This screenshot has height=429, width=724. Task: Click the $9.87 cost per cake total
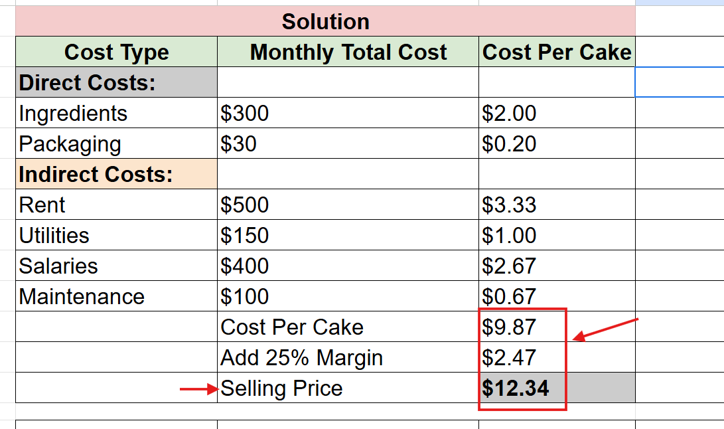click(557, 326)
